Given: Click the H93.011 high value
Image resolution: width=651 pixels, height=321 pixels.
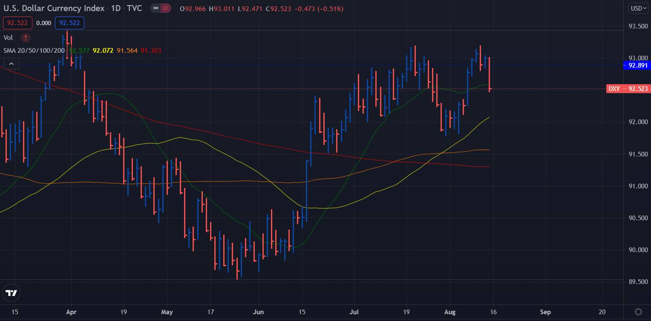Looking at the screenshot, I should coord(222,9).
